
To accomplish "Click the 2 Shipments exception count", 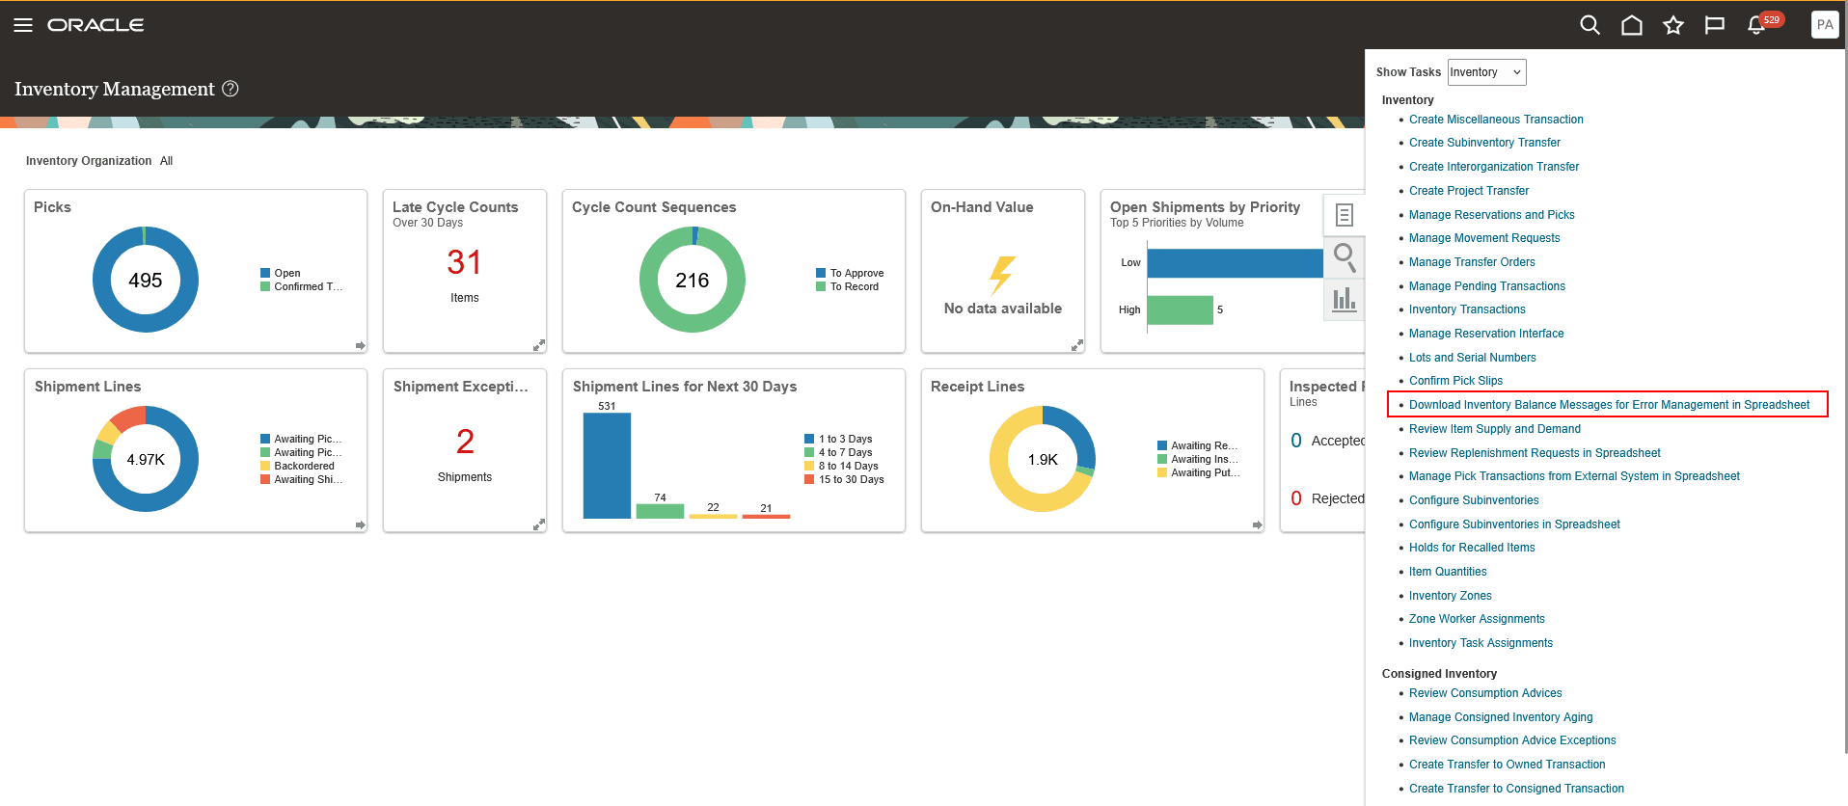I will (x=465, y=442).
